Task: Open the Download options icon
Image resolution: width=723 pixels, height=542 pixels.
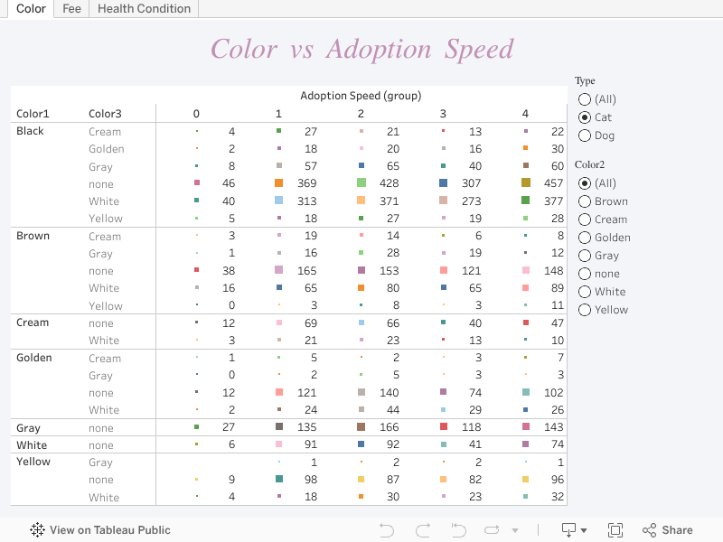Action: click(568, 530)
